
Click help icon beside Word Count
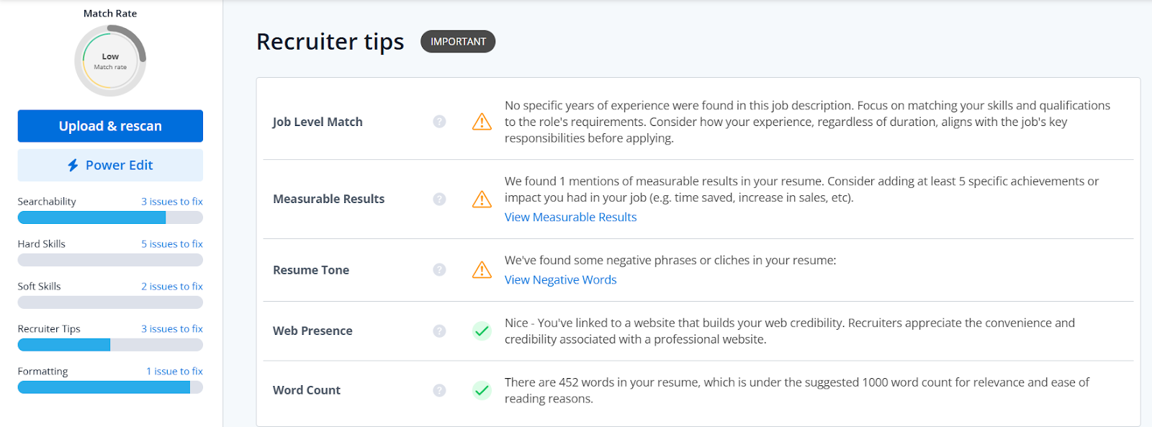(x=439, y=390)
